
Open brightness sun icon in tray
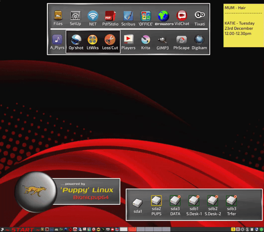point(243,229)
